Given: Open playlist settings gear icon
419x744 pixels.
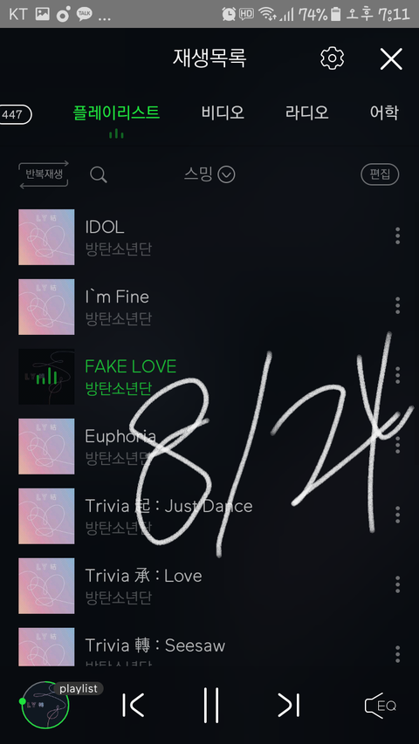Looking at the screenshot, I should [332, 58].
